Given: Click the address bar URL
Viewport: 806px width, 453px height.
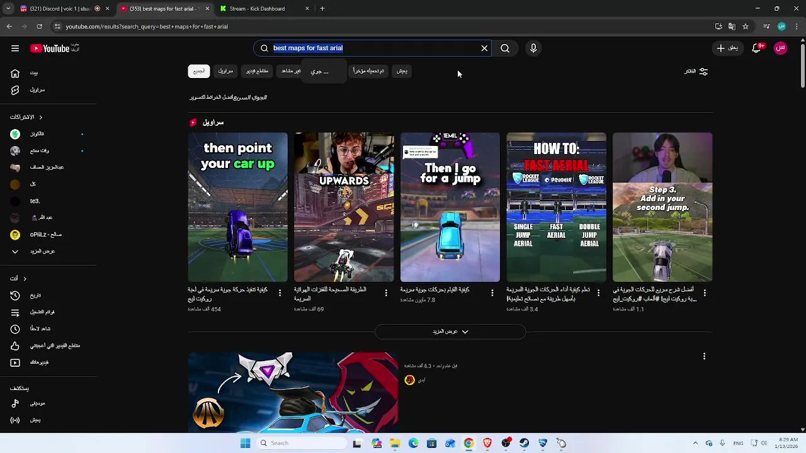Looking at the screenshot, I should [x=147, y=26].
